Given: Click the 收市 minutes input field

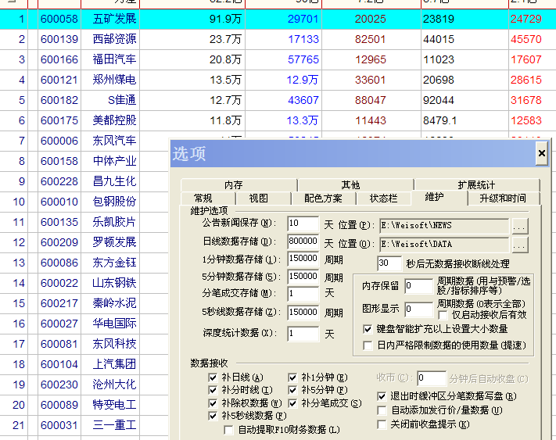Looking at the screenshot, I should 432,378.
